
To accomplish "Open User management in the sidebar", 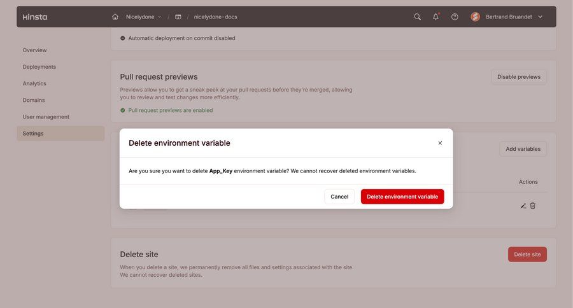I will click(x=46, y=116).
